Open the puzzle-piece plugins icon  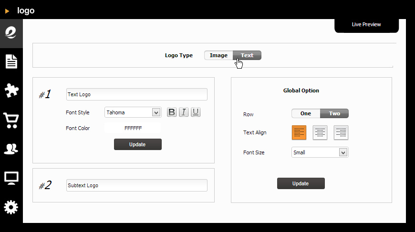coord(11,91)
